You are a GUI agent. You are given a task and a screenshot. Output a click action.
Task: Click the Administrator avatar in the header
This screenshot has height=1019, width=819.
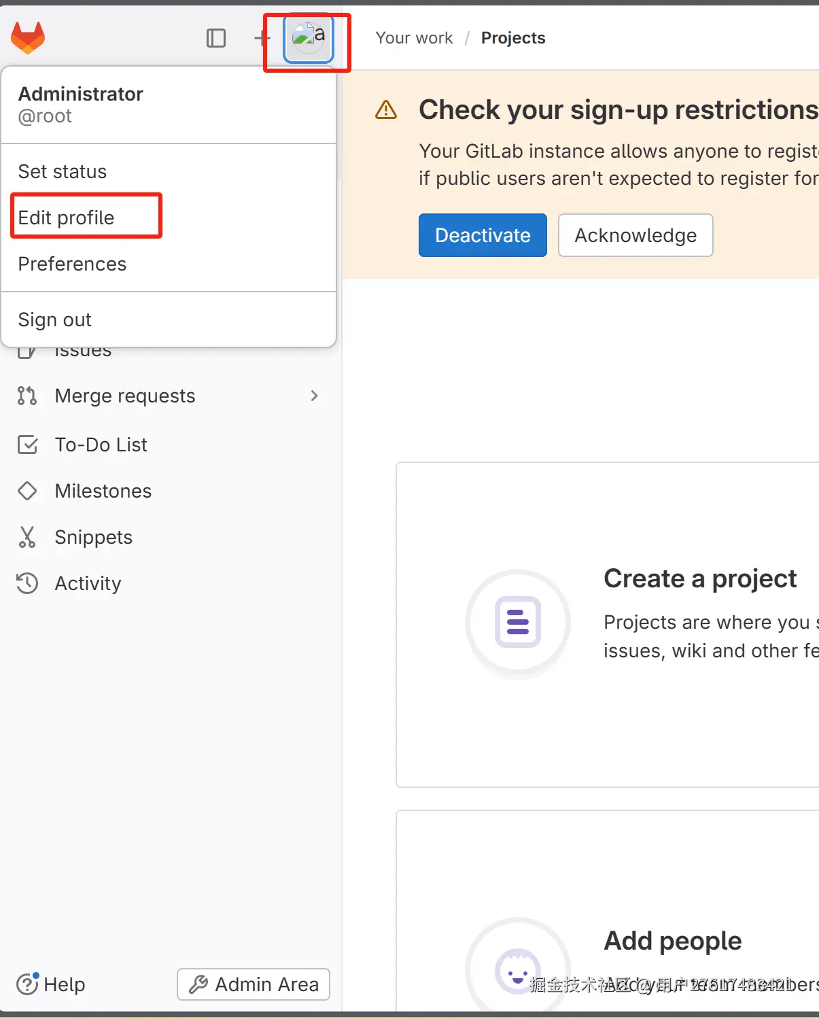309,38
